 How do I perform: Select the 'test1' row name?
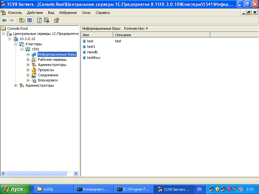pyautogui.click(x=91, y=47)
